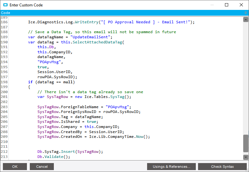Pin the Code panel with pushpin icon
Screen dimensions: 249x172
(x=245, y=13)
